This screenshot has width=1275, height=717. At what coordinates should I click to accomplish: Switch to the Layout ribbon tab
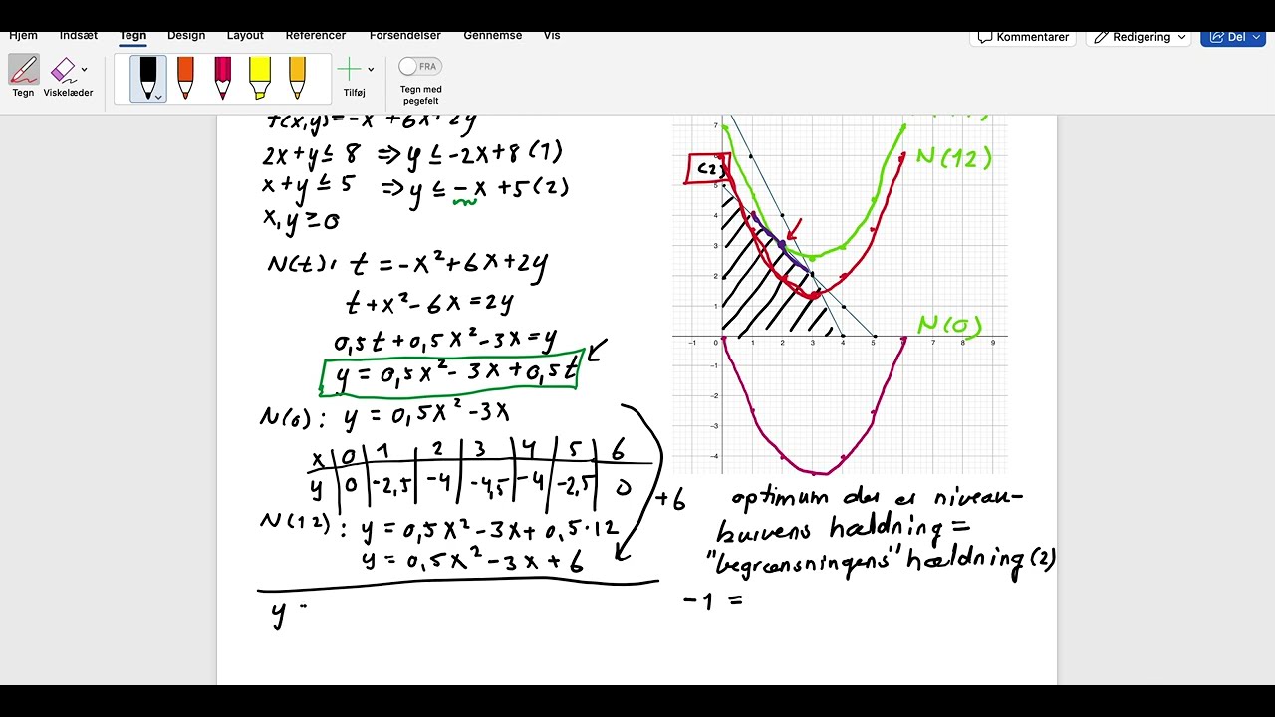(x=245, y=36)
